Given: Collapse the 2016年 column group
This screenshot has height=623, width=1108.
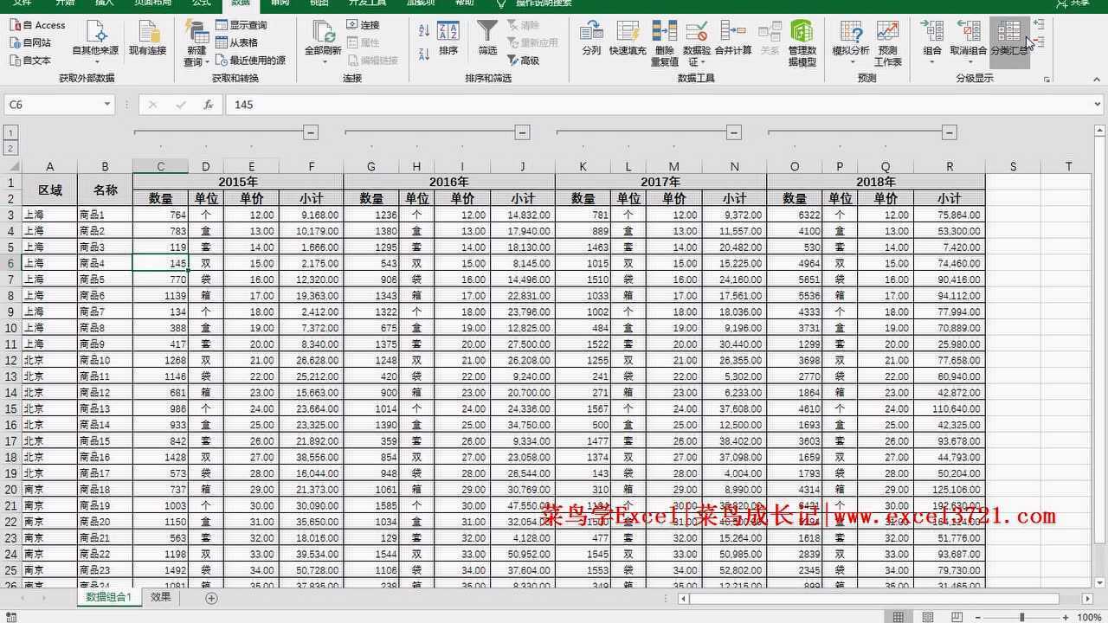Looking at the screenshot, I should coord(522,132).
